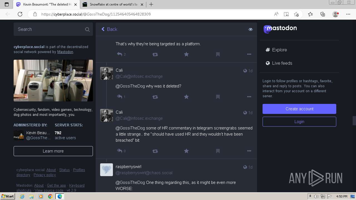
Task: Open the Mastodon logo home link
Action: (x=280, y=29)
